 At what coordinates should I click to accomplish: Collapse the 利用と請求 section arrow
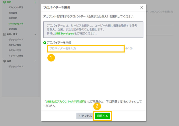click(35, 34)
